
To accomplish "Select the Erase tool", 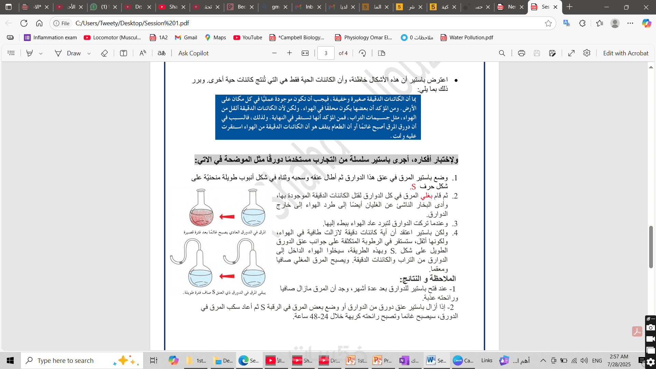I will coord(104,53).
